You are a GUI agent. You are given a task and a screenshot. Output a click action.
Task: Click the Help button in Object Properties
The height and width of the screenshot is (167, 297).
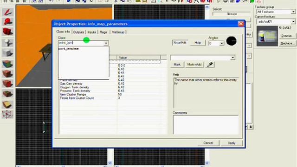tap(198, 43)
